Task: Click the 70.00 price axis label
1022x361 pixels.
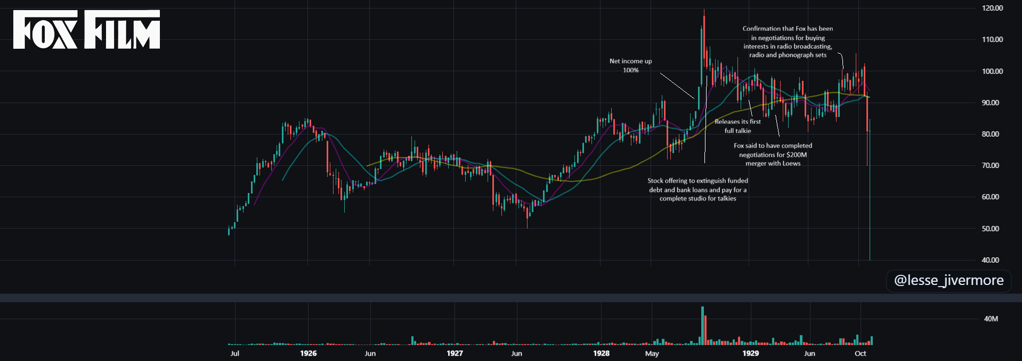Action: [x=991, y=165]
